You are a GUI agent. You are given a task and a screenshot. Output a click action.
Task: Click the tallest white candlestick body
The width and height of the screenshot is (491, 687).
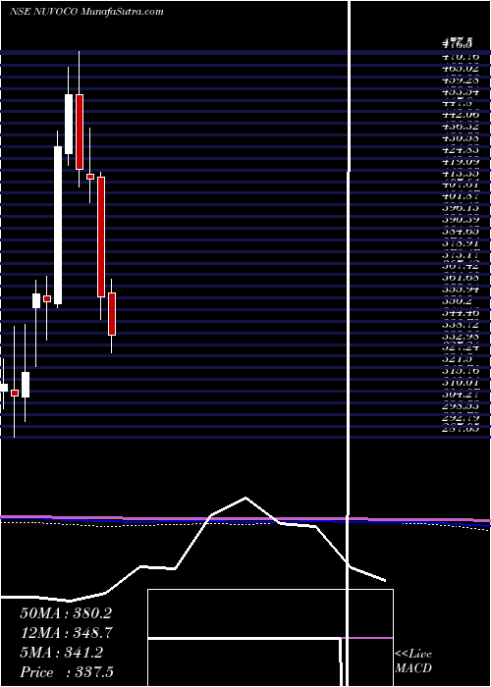point(58,225)
